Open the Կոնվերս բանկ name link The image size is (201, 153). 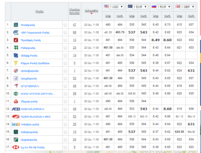[x=30, y=124]
